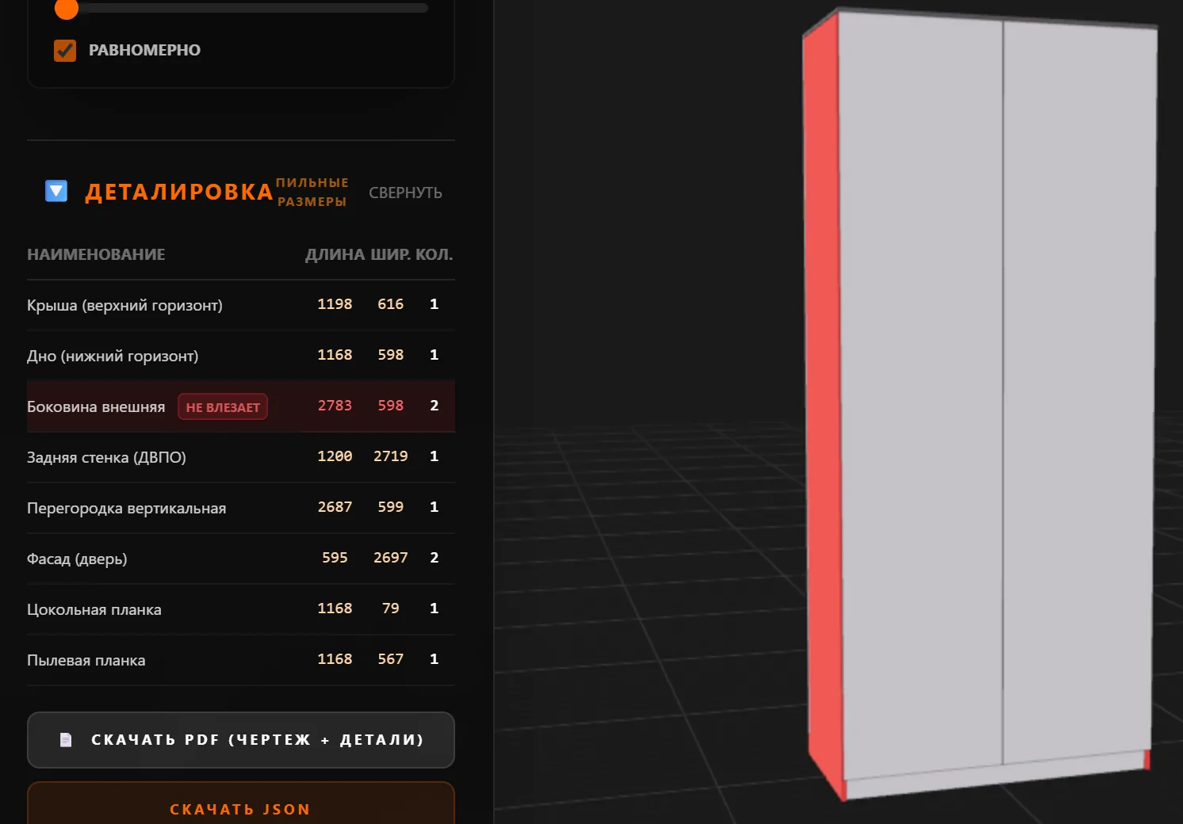This screenshot has height=824, width=1183.
Task: Click the СВЕРНУТЬ link
Action: 405,193
